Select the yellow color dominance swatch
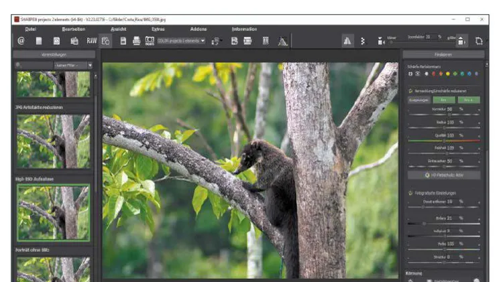Screen dimensions: 503x282 pyautogui.click(x=448, y=74)
